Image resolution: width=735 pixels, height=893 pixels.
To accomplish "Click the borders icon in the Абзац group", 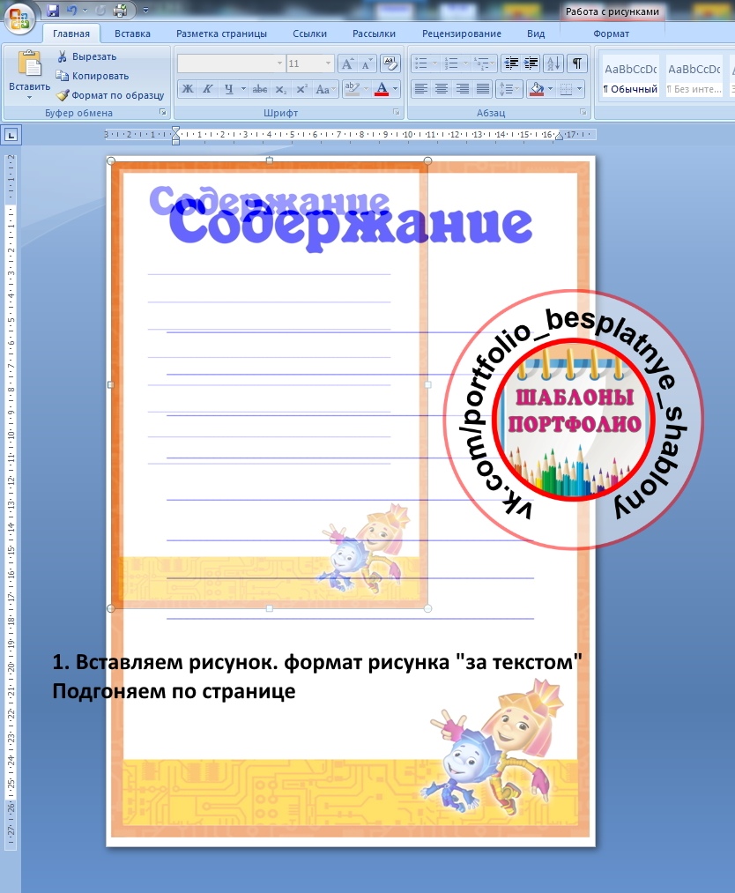I will tap(566, 89).
